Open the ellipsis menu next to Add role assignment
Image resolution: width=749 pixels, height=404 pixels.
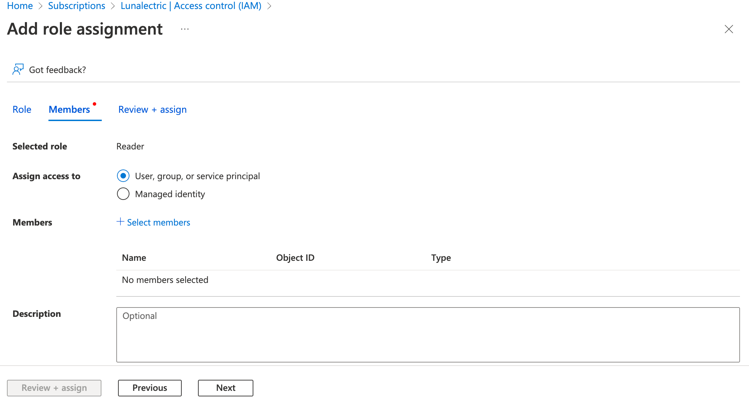pos(184,29)
